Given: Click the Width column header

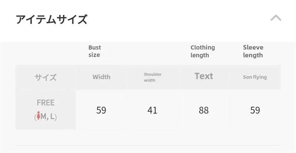Looking at the screenshot, I should click(101, 77).
